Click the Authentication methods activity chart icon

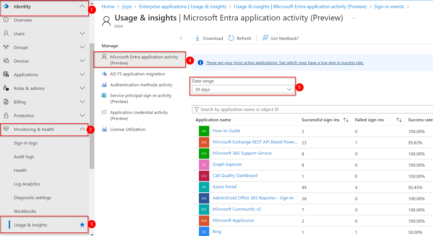pyautogui.click(x=104, y=85)
